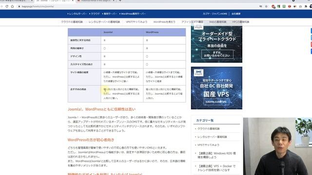Screen dimensions: 312x175
Task: Click the 国産 VPS advertisement banner
Action: click(x=216, y=88)
